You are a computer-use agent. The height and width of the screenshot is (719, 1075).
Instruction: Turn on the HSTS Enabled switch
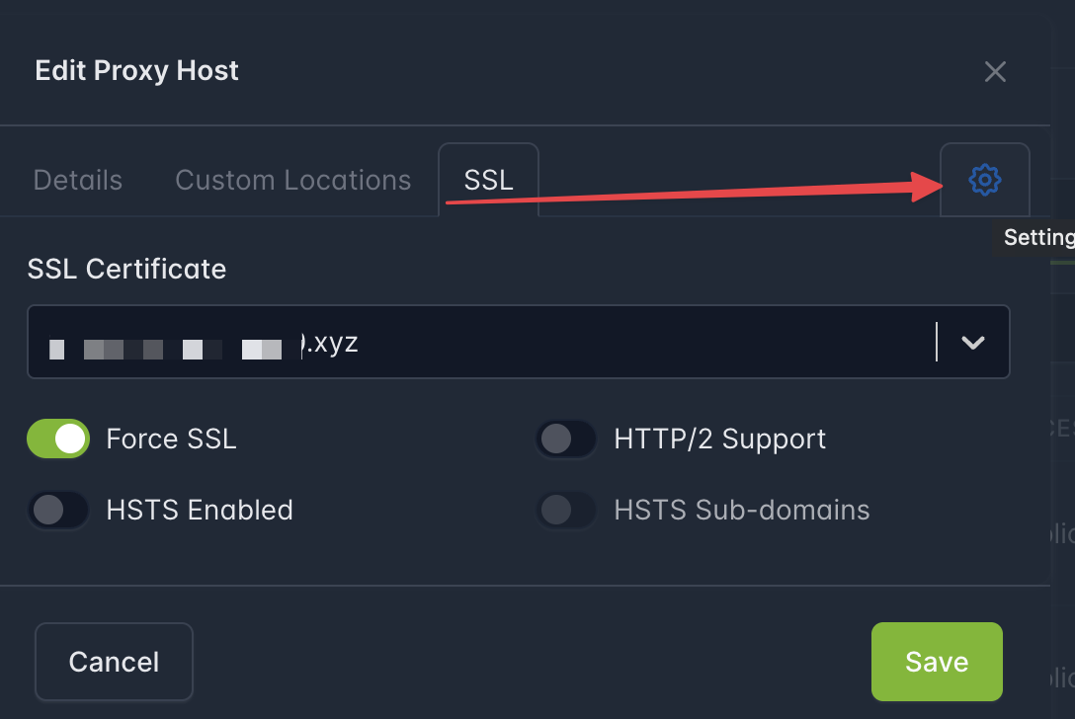click(x=58, y=510)
